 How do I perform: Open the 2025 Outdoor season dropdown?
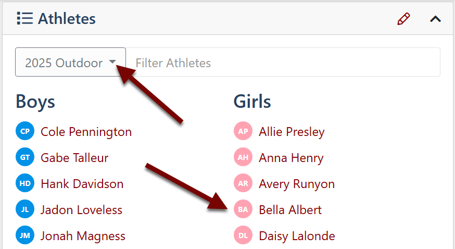[70, 62]
